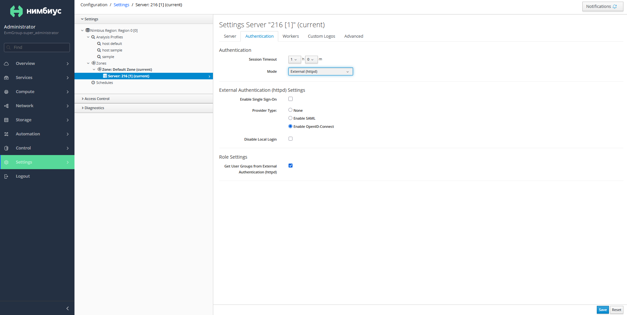627x315 pixels.
Task: Select the sample analysis profile
Action: 108,57
